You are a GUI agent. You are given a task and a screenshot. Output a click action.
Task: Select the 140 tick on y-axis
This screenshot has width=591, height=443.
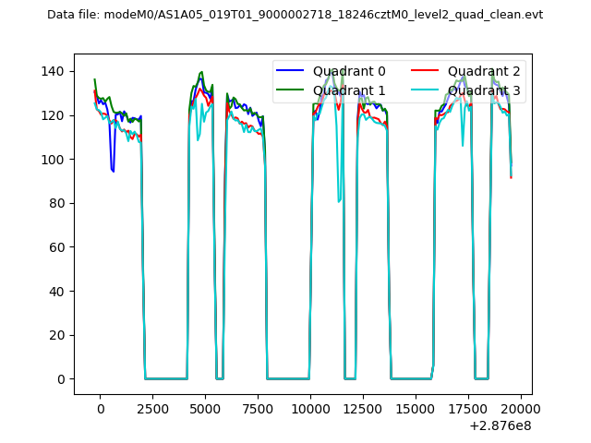pyautogui.click(x=55, y=72)
